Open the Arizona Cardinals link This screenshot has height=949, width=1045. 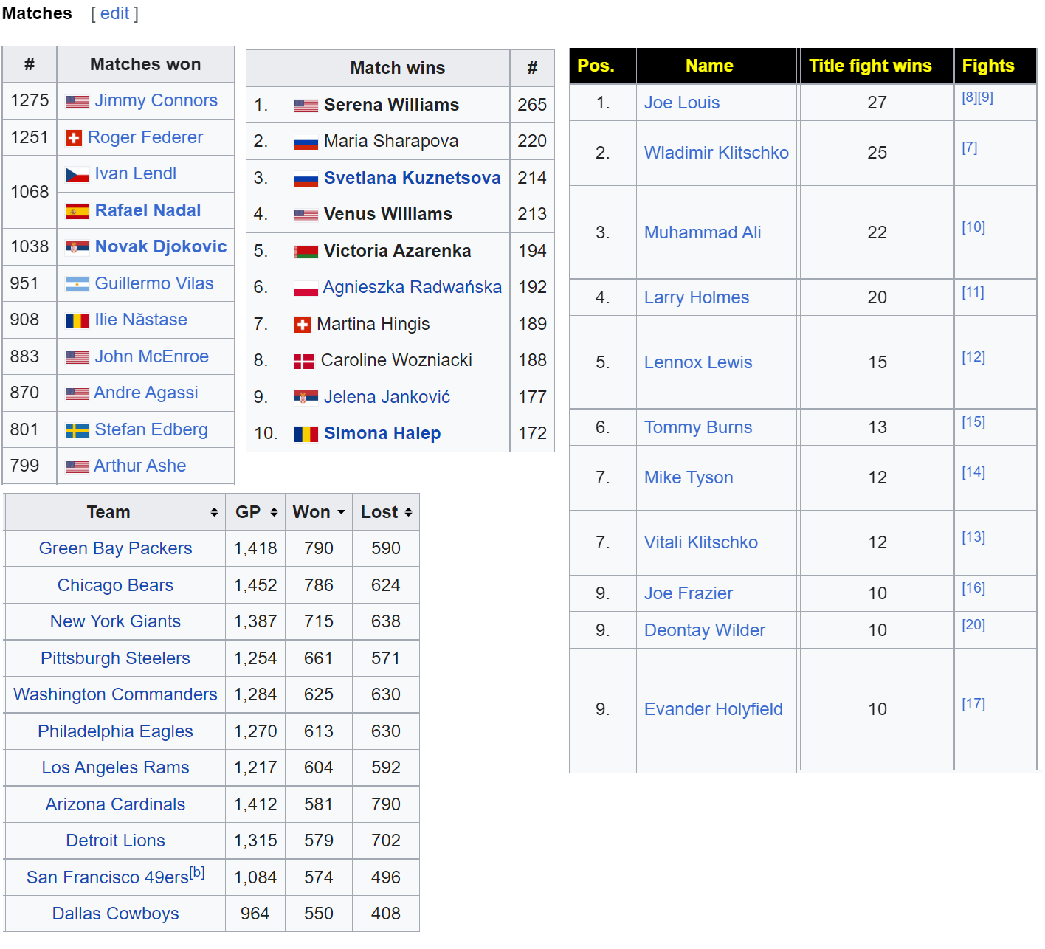pos(115,804)
